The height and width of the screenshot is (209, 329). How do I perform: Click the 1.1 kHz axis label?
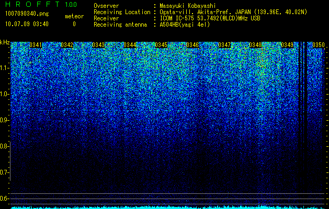pyautogui.click(x=4, y=68)
